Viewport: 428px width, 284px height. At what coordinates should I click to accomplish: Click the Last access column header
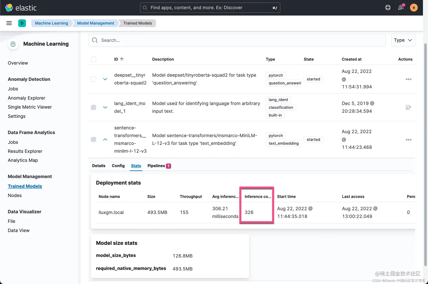[x=353, y=197]
